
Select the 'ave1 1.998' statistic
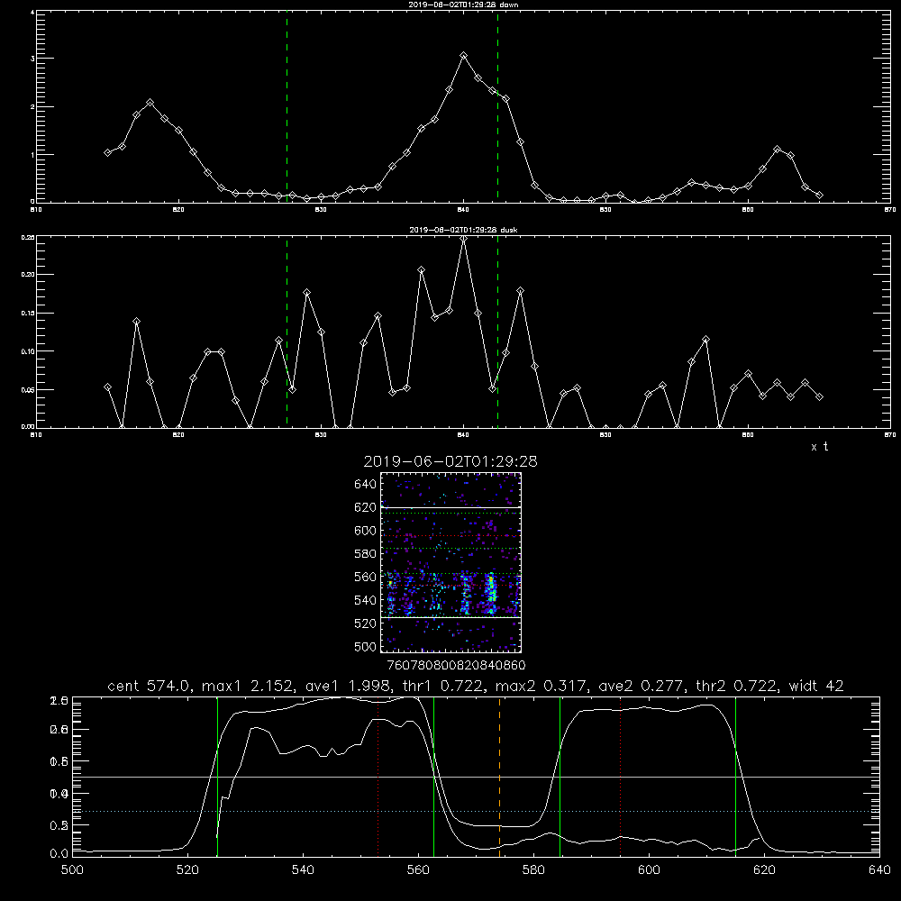[347, 686]
